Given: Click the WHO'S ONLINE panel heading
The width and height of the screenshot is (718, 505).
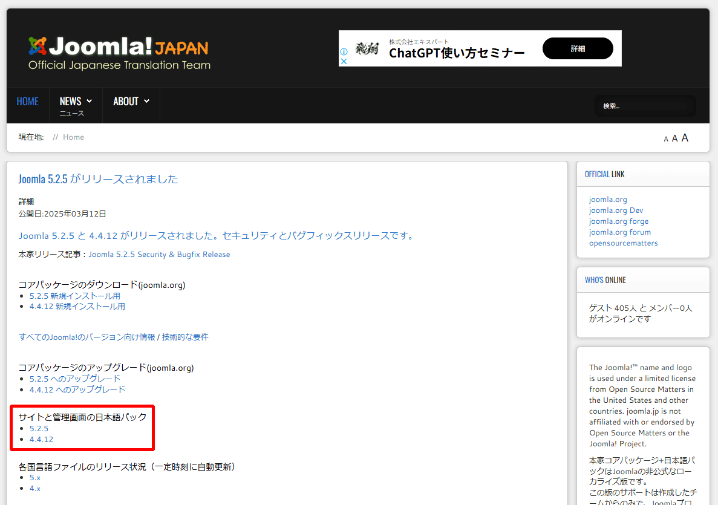Looking at the screenshot, I should point(605,280).
